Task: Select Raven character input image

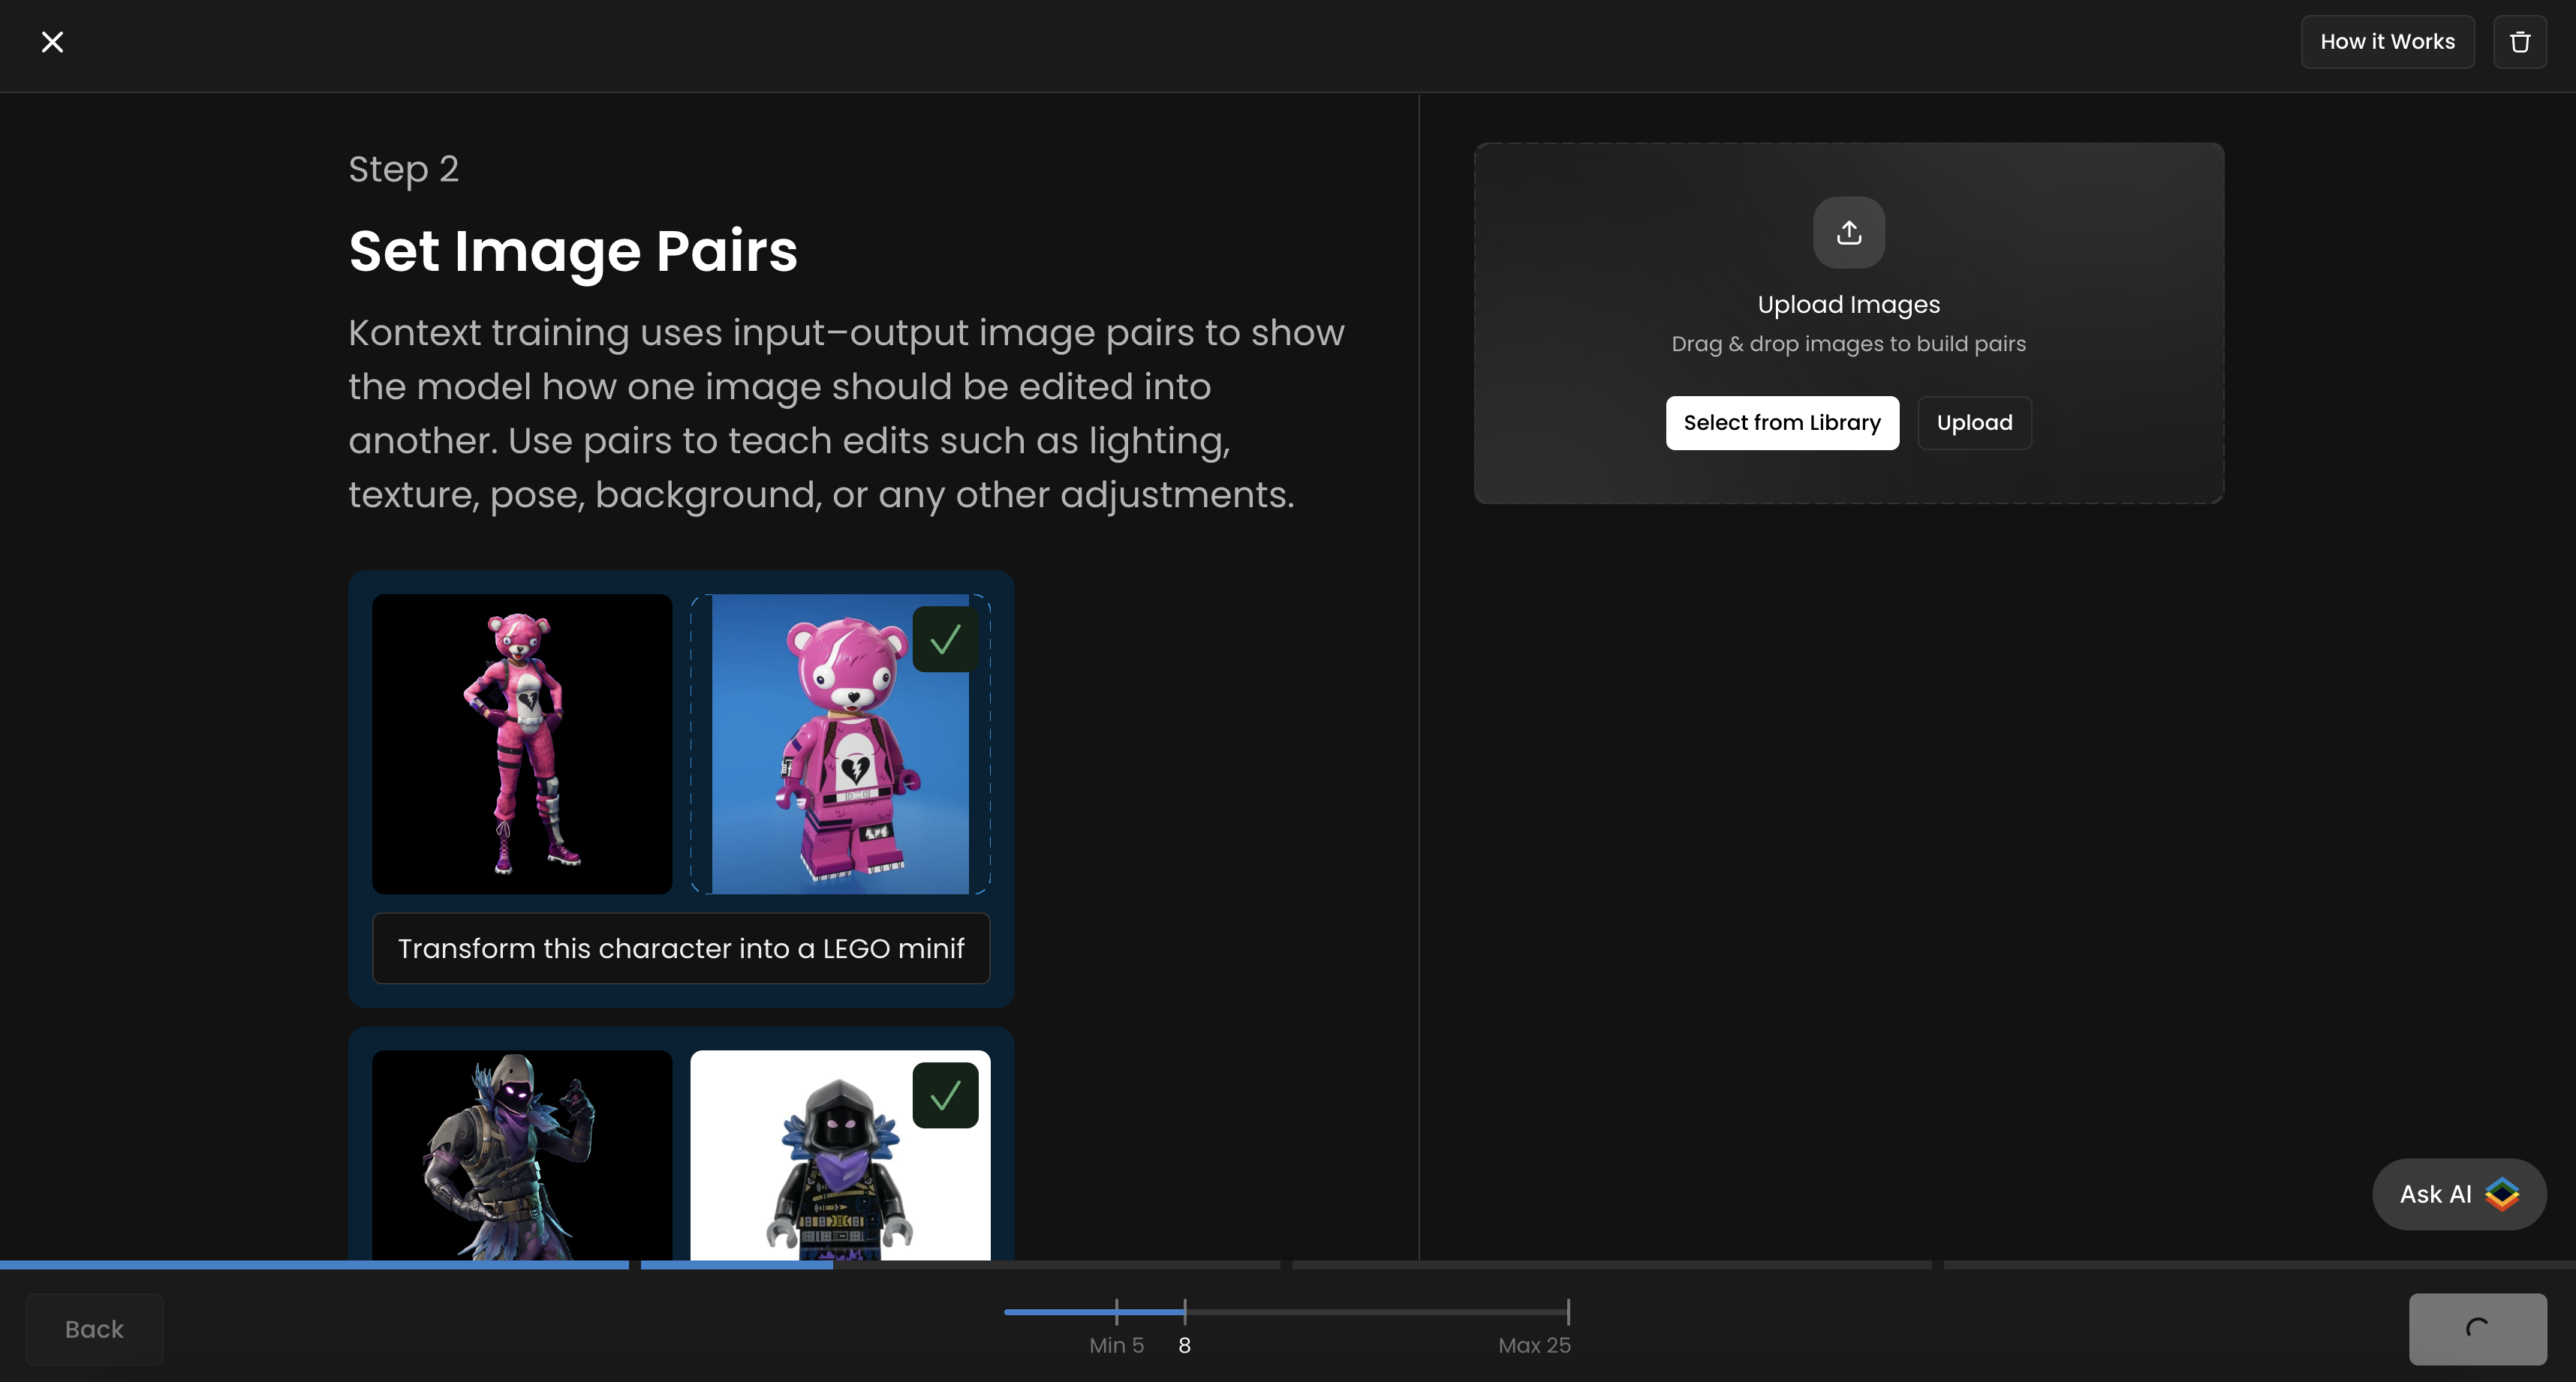Action: click(522, 1154)
